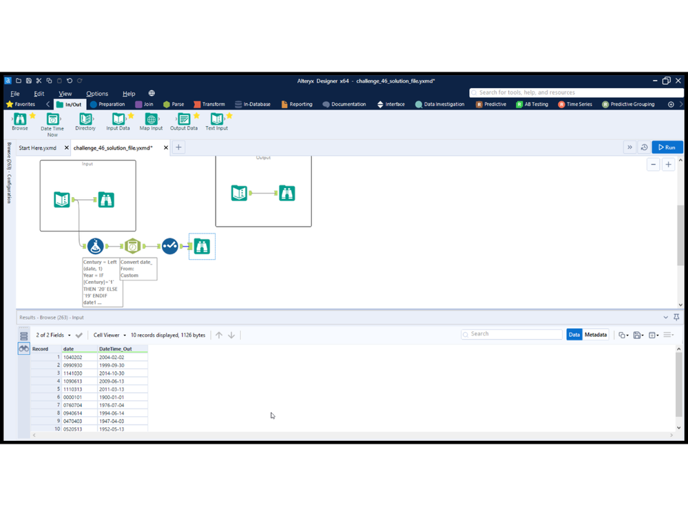Screen dimensions: 688x516
Task: Show the messages list view icon in Results
Action: 23,336
